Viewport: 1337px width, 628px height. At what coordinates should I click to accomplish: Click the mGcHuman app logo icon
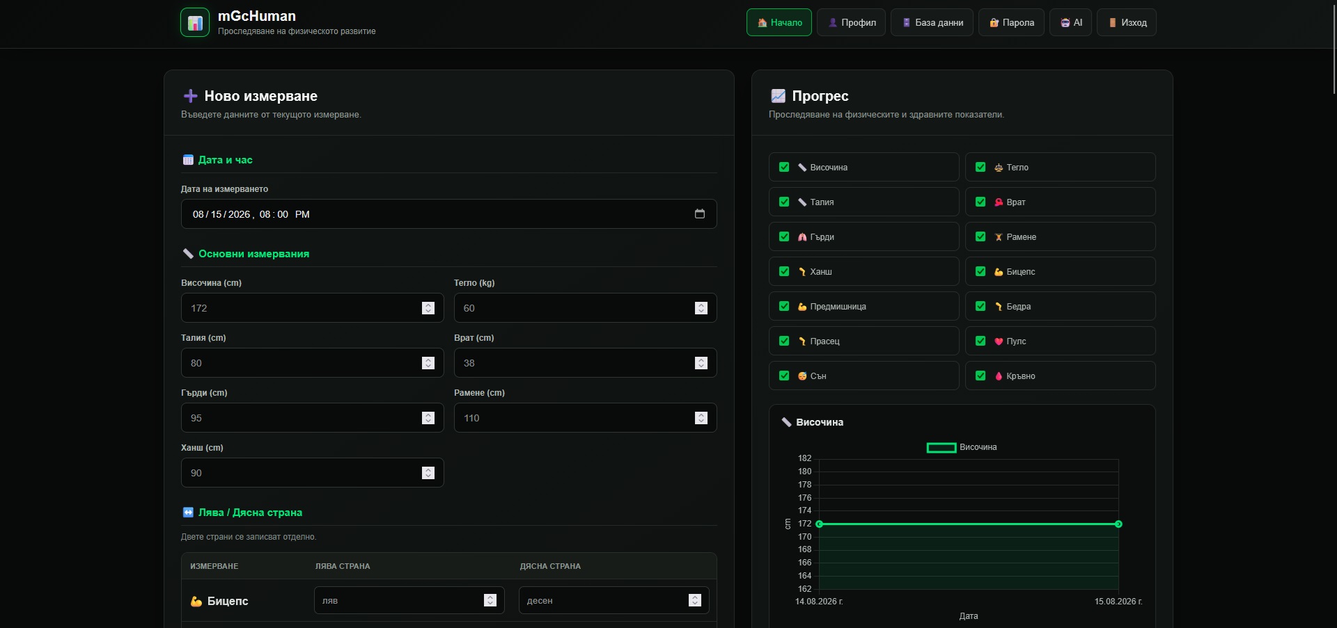195,22
